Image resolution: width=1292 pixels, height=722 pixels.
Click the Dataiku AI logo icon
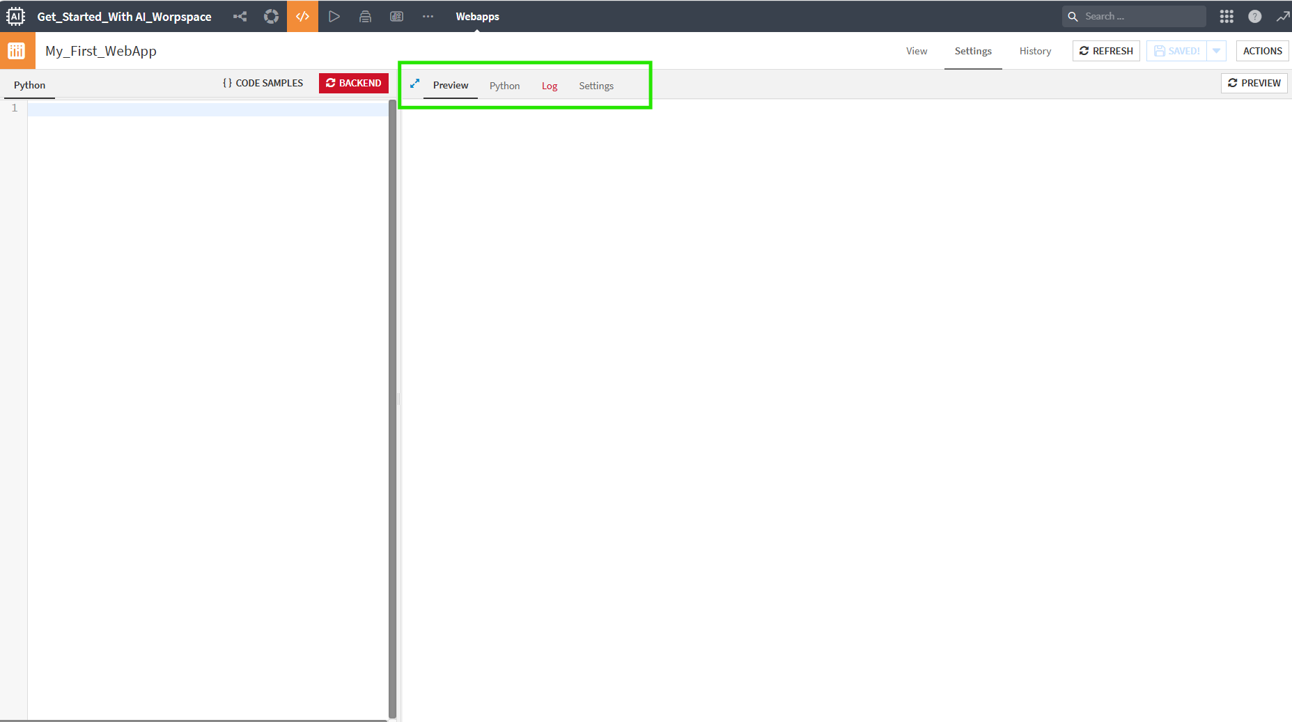click(x=15, y=16)
